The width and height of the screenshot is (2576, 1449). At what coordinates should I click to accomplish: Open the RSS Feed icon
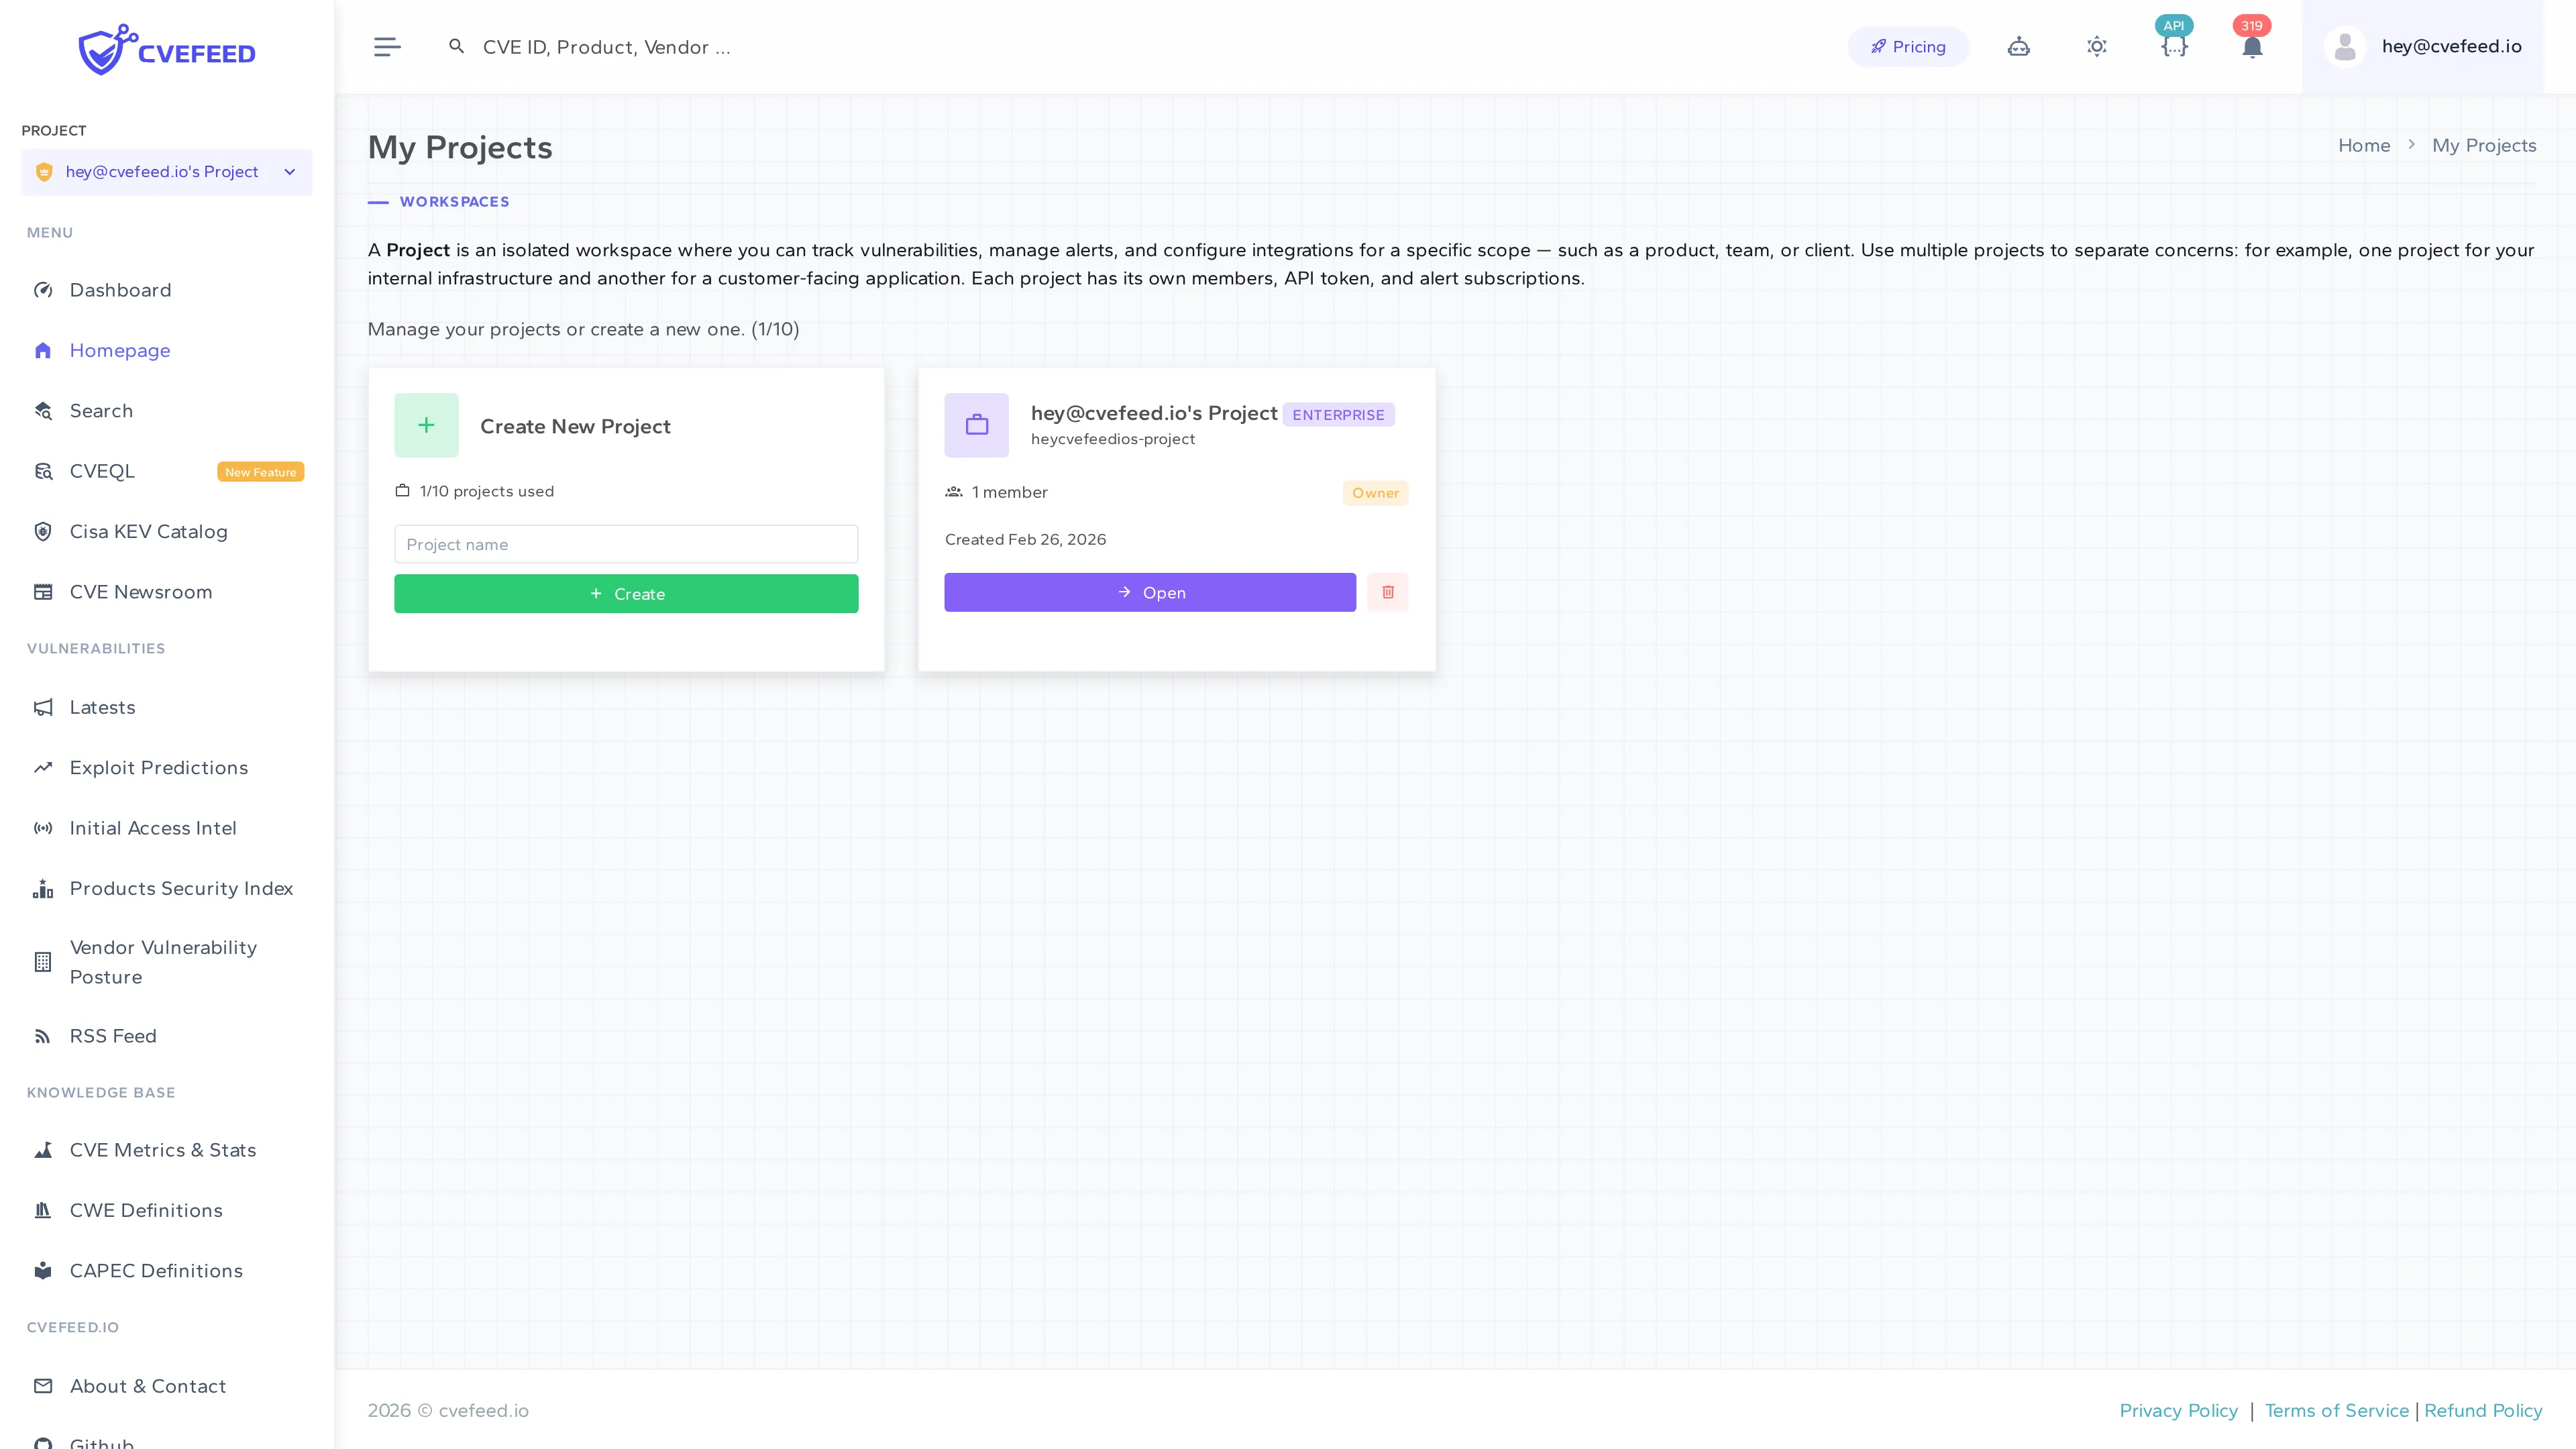43,1035
